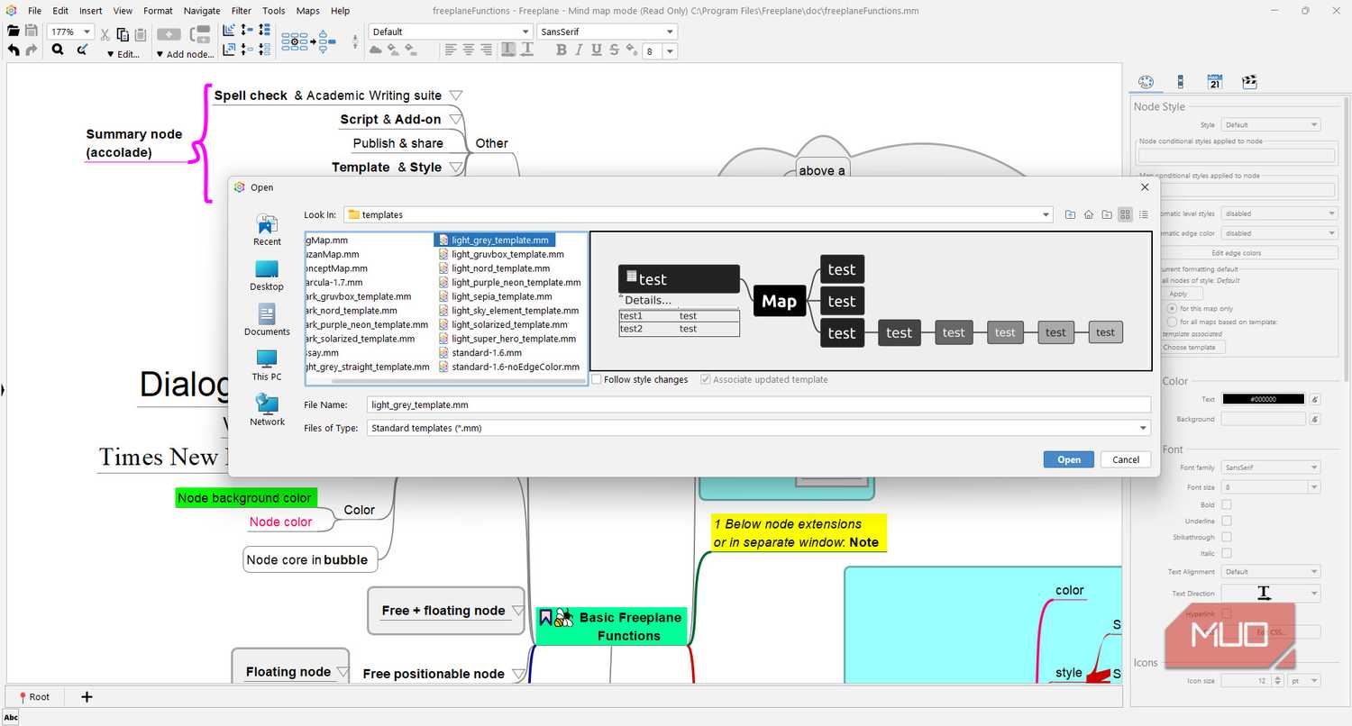Expand the 'Free + floating node' fold triangle

(517, 610)
